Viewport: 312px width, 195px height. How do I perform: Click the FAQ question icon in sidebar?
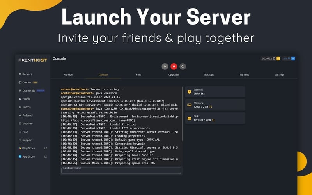[x=20, y=132]
